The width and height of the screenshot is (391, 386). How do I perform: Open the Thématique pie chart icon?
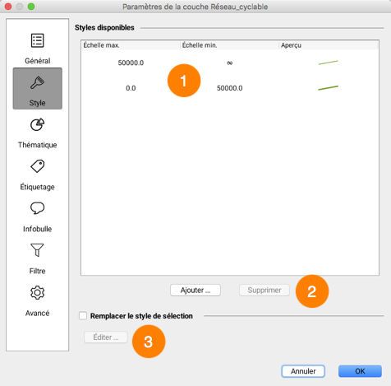coord(37,124)
